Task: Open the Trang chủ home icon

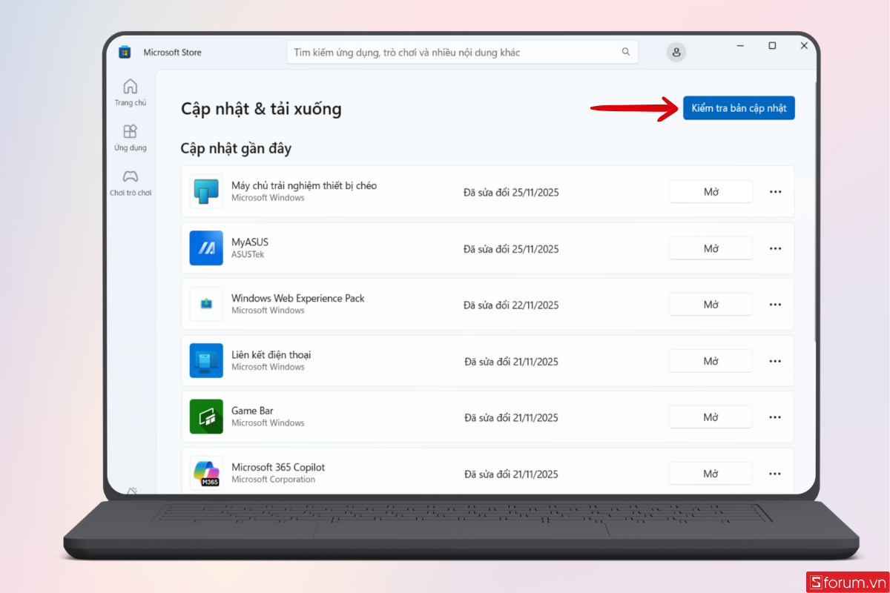Action: click(130, 86)
